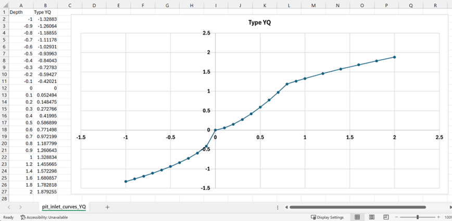Select the pit_inlet_curves_YQ sheet tab
Screen dimensions: 452x221
[64, 207]
